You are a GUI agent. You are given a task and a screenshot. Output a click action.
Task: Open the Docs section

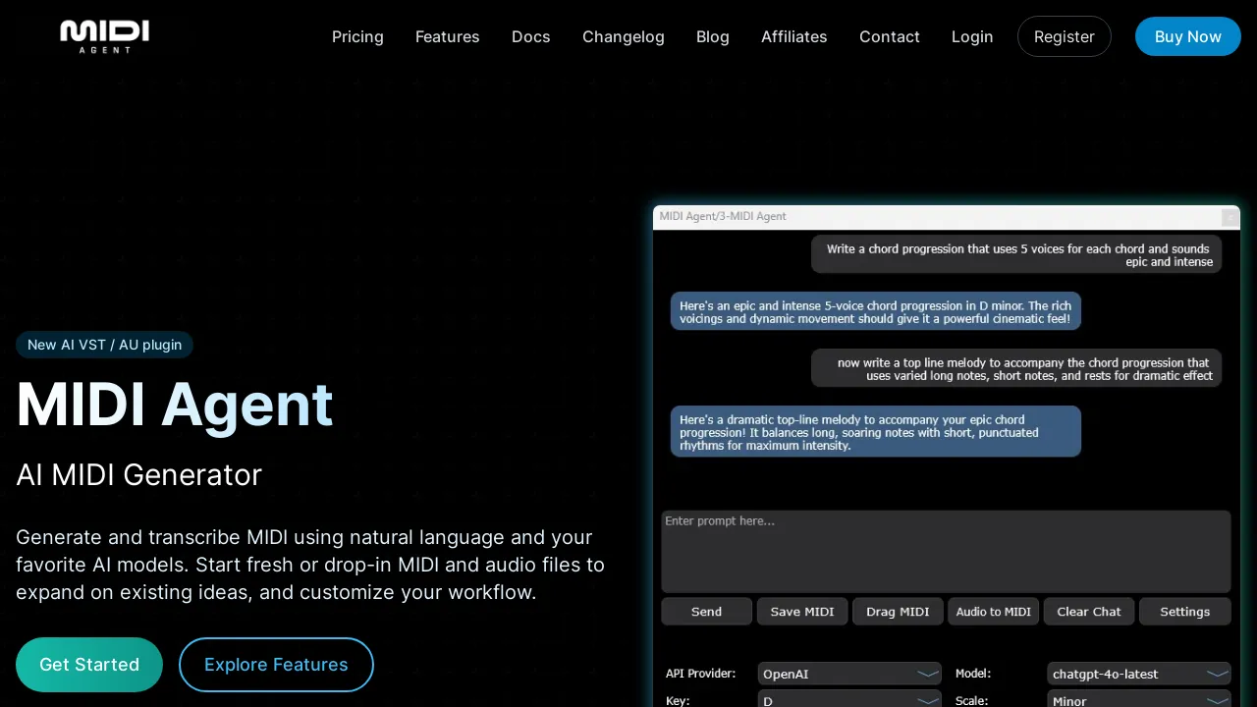[x=530, y=36]
